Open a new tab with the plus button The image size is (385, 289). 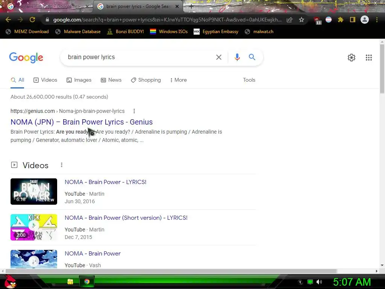(191, 6)
